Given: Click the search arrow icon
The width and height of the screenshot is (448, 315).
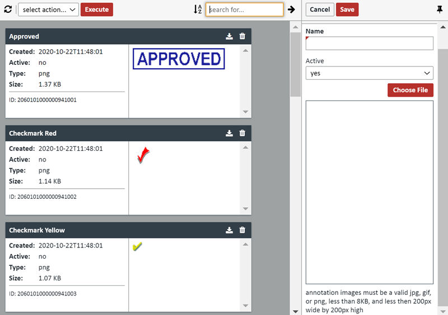Looking at the screenshot, I should pyautogui.click(x=291, y=9).
